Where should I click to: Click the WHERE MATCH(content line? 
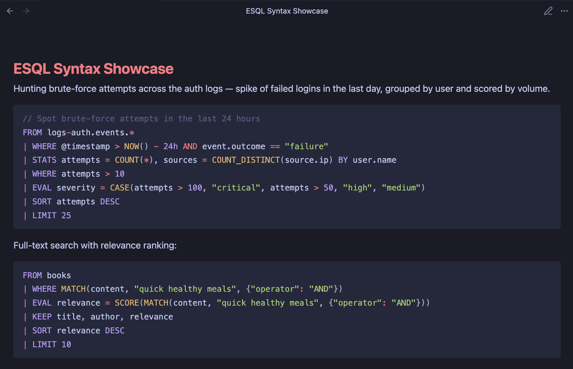(183, 289)
